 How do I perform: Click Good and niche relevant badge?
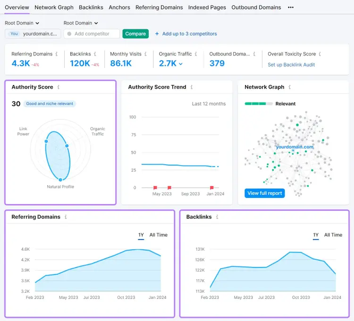point(50,103)
